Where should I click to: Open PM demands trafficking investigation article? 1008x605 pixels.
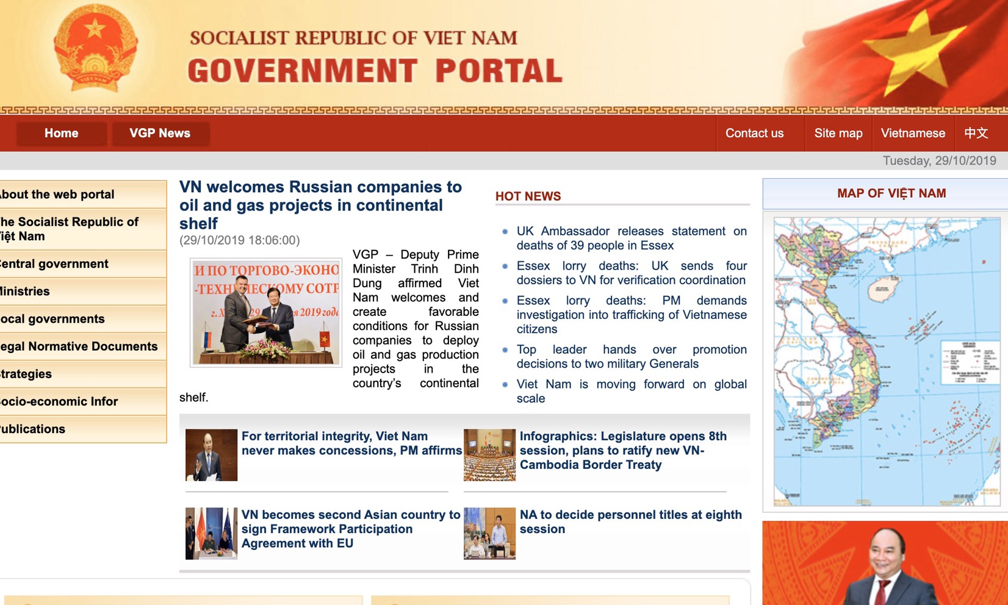632,314
